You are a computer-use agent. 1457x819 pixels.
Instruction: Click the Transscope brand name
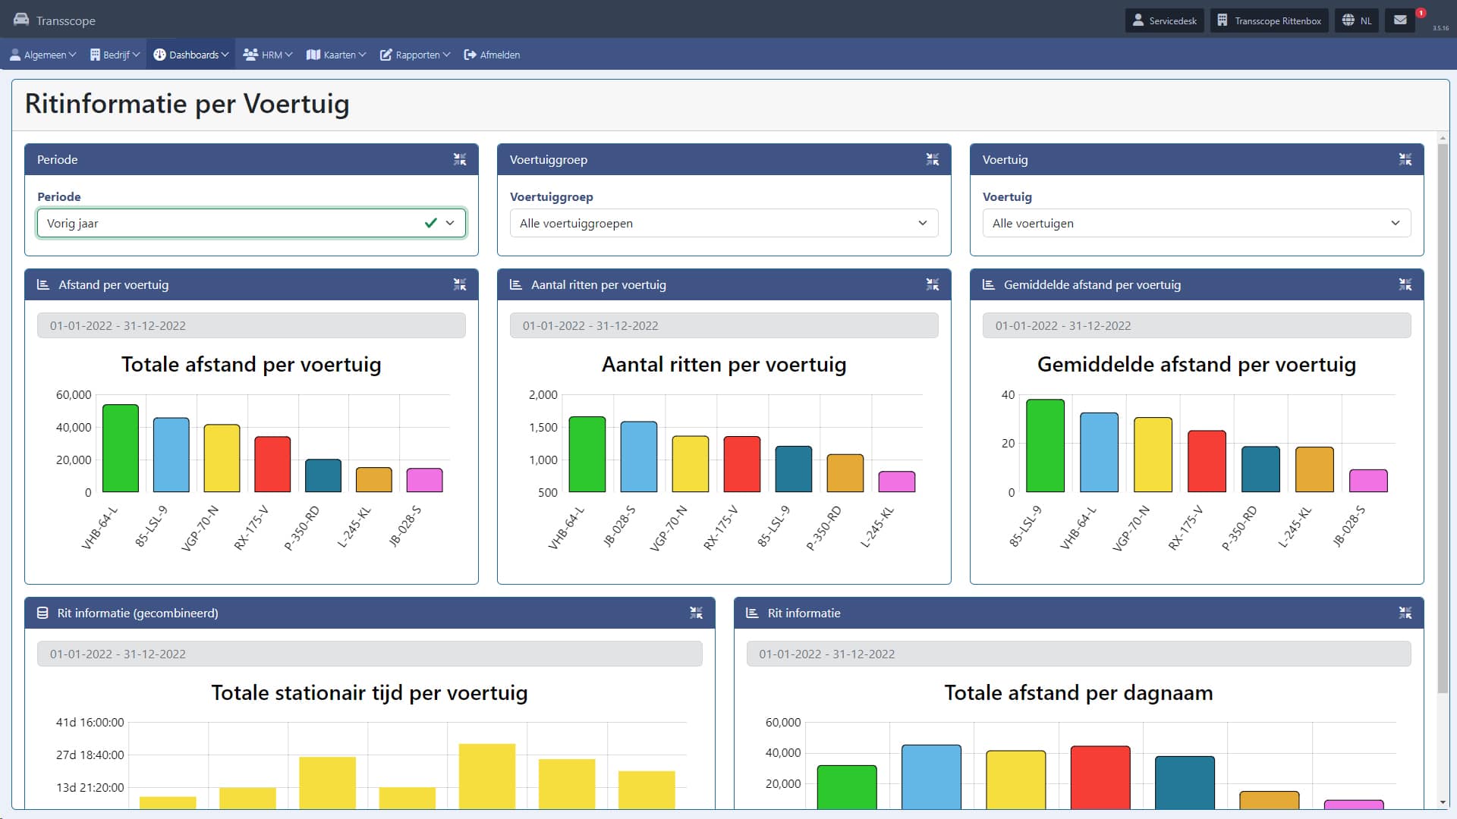tap(66, 20)
